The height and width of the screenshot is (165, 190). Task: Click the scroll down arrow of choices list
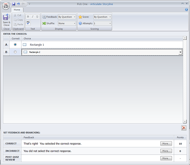point(185,121)
